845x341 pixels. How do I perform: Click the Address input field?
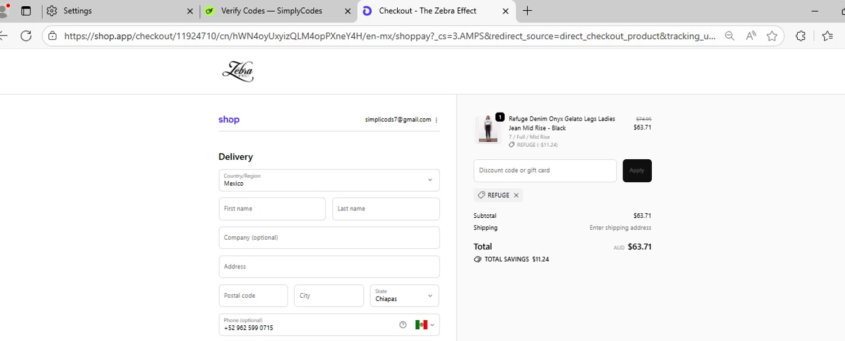(x=329, y=267)
